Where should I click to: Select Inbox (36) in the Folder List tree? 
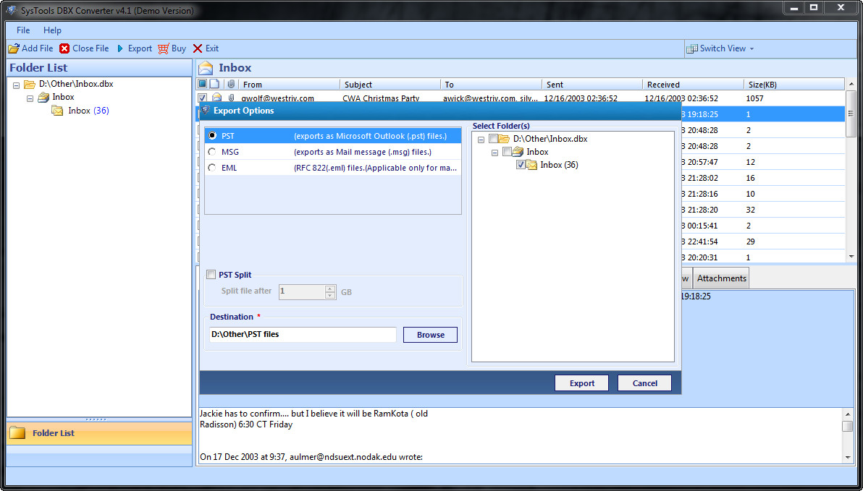coord(88,111)
